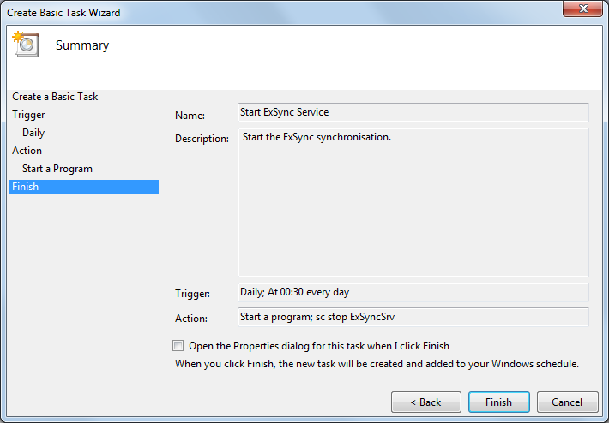This screenshot has width=609, height=423.
Task: Click the Windows schedule information text
Action: (x=377, y=364)
